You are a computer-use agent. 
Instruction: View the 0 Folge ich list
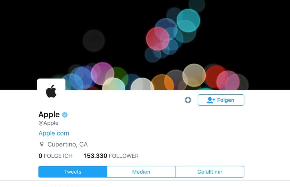pyautogui.click(x=55, y=156)
